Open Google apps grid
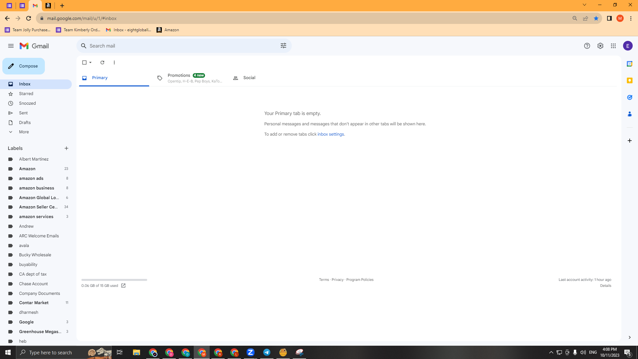This screenshot has height=359, width=638. click(613, 46)
